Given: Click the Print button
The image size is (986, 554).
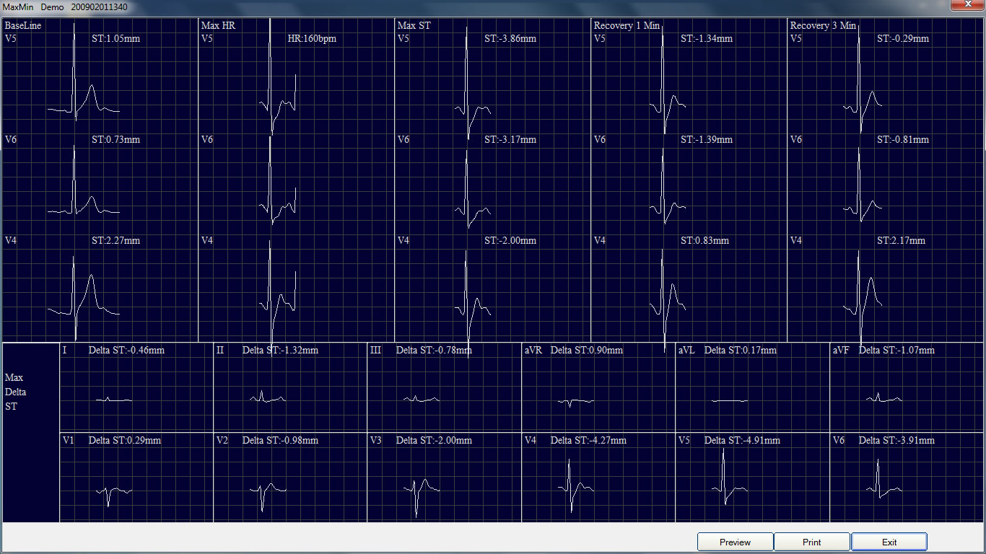Looking at the screenshot, I should 812,542.
